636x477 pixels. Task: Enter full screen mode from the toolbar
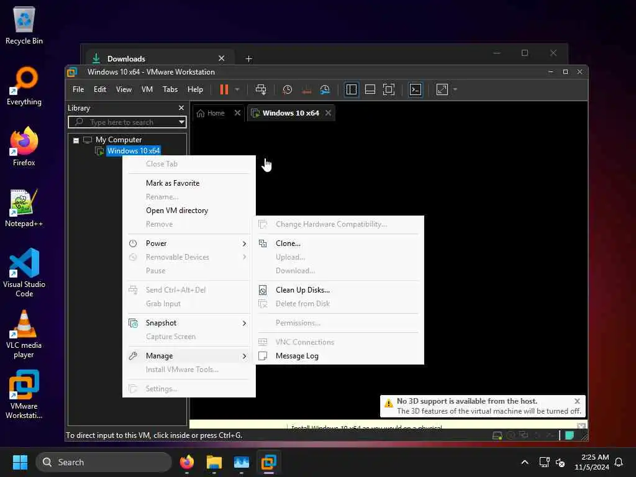389,89
